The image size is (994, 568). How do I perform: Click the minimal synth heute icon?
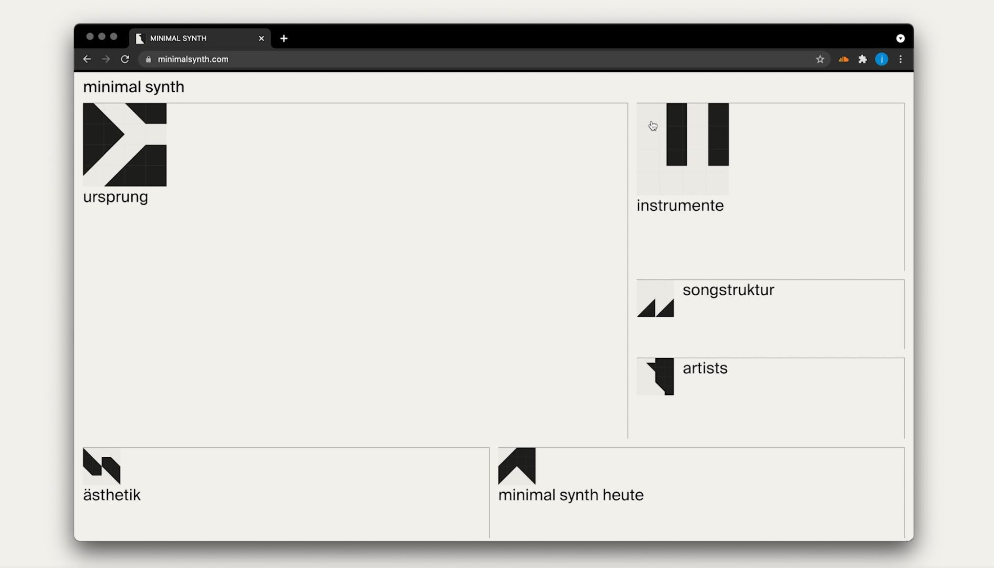517,466
